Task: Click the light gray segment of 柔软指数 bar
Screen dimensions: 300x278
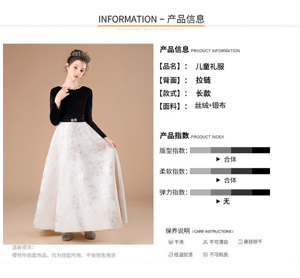Action: coord(200,171)
